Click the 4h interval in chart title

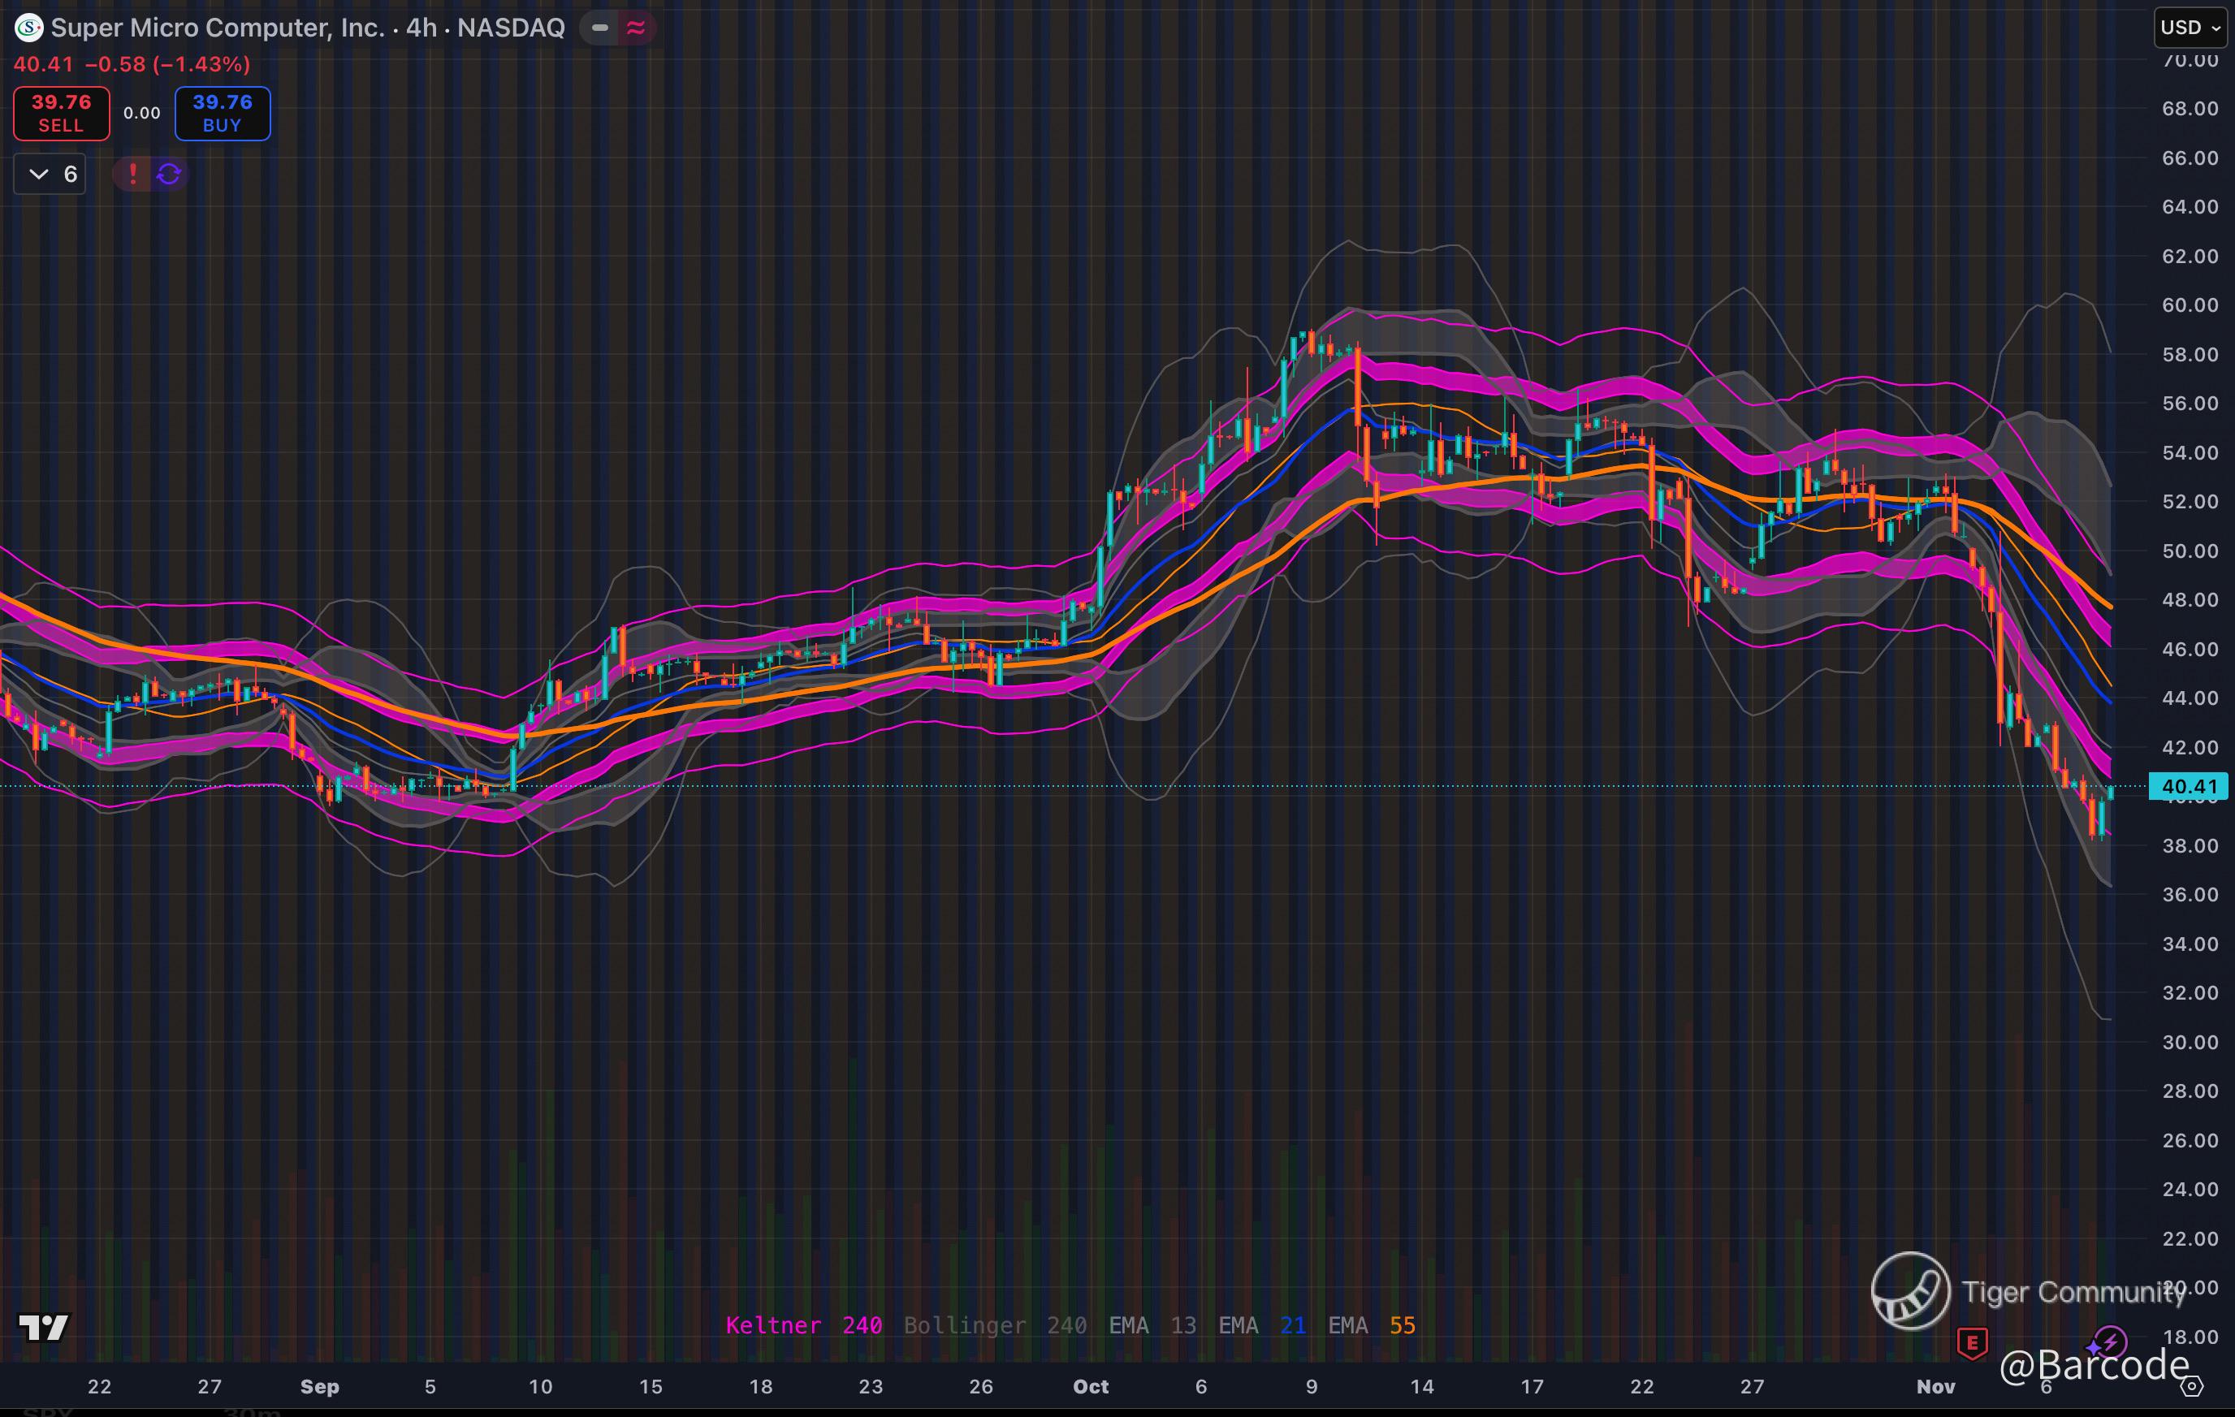point(421,28)
